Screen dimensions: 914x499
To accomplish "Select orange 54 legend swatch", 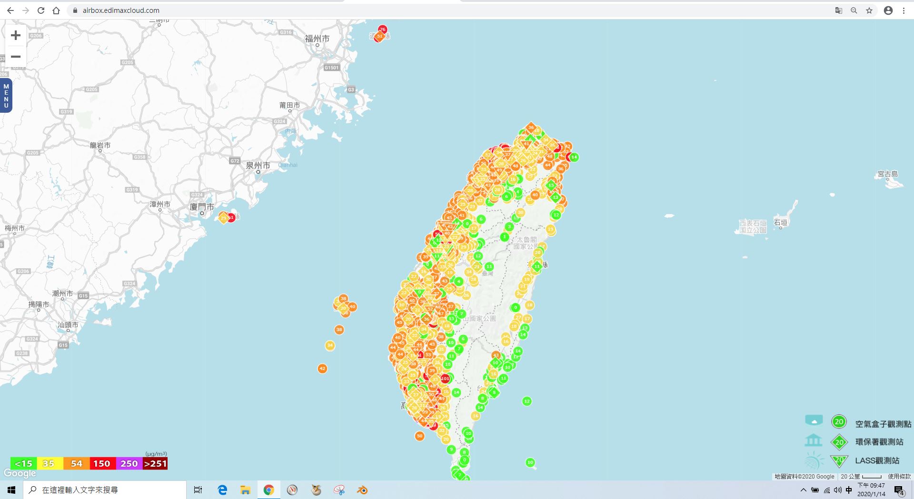I will coord(76,463).
